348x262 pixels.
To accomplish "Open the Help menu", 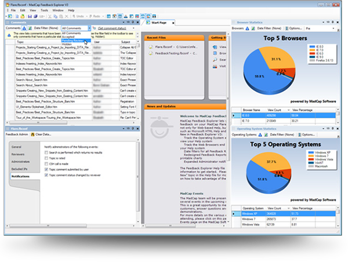I will pyautogui.click(x=71, y=10).
